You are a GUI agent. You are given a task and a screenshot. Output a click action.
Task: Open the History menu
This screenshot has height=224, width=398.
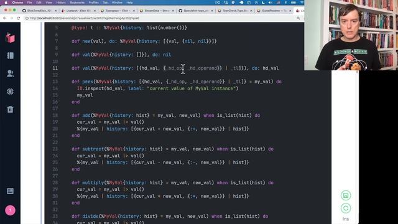click(61, 2)
